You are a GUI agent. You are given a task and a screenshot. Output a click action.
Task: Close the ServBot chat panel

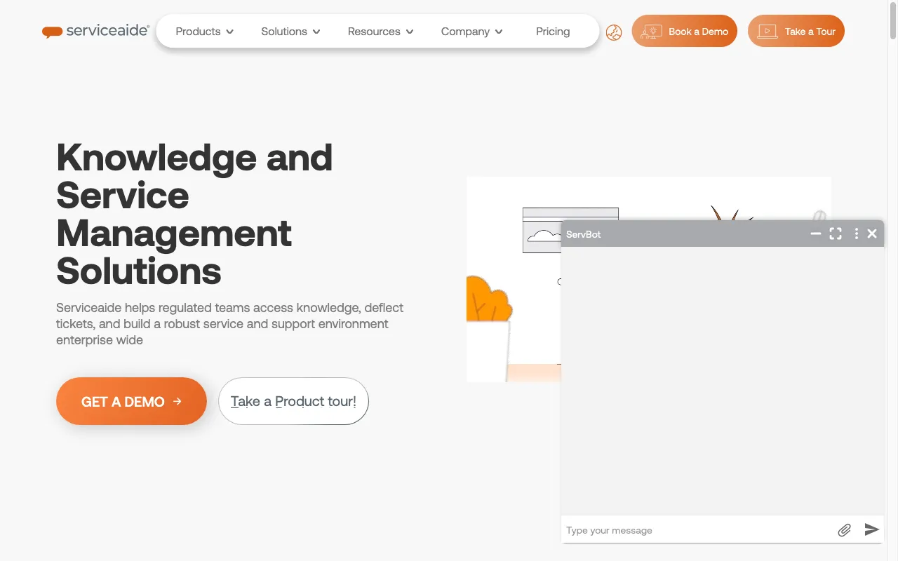[x=872, y=234]
